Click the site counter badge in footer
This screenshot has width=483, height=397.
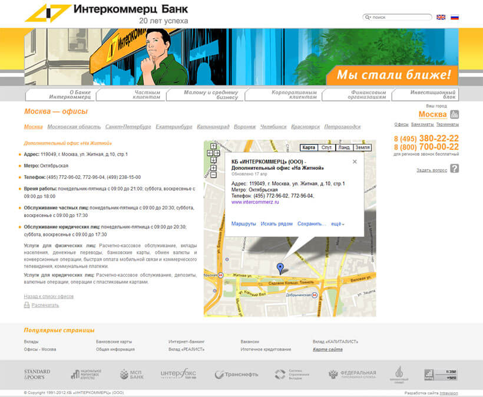click(x=441, y=375)
